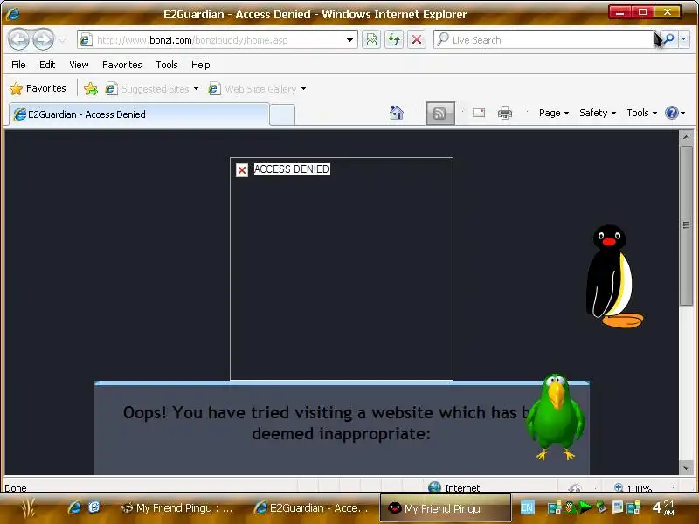Click the Read Mail icon
This screenshot has width=699, height=524.
[479, 113]
